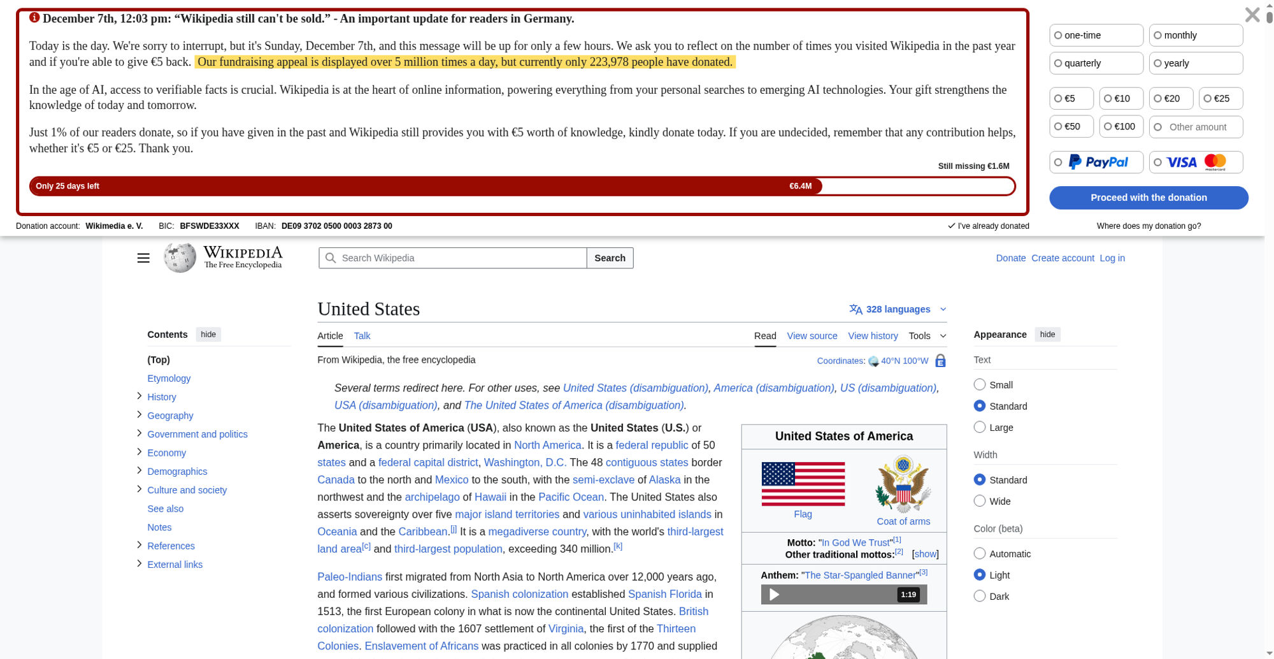Expand the History section in contents
Screen dimensions: 1274x659
(x=139, y=396)
